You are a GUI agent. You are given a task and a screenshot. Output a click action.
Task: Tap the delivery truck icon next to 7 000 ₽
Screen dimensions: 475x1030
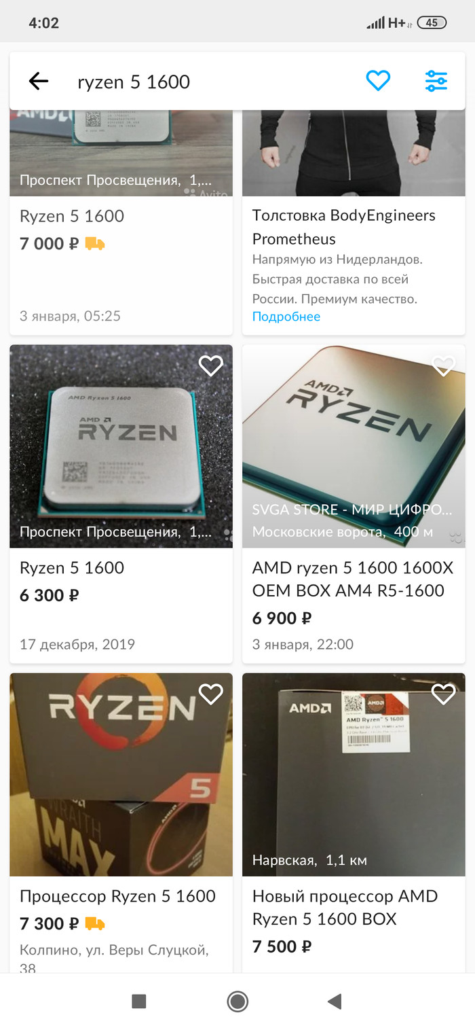click(x=95, y=243)
